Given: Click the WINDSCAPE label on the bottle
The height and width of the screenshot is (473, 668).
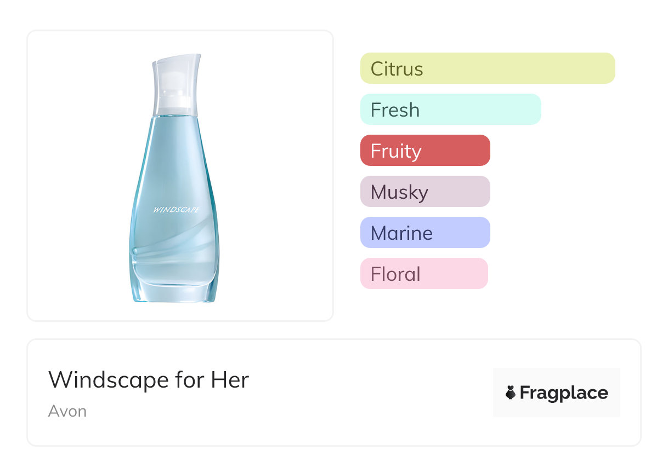Looking at the screenshot, I should (176, 210).
